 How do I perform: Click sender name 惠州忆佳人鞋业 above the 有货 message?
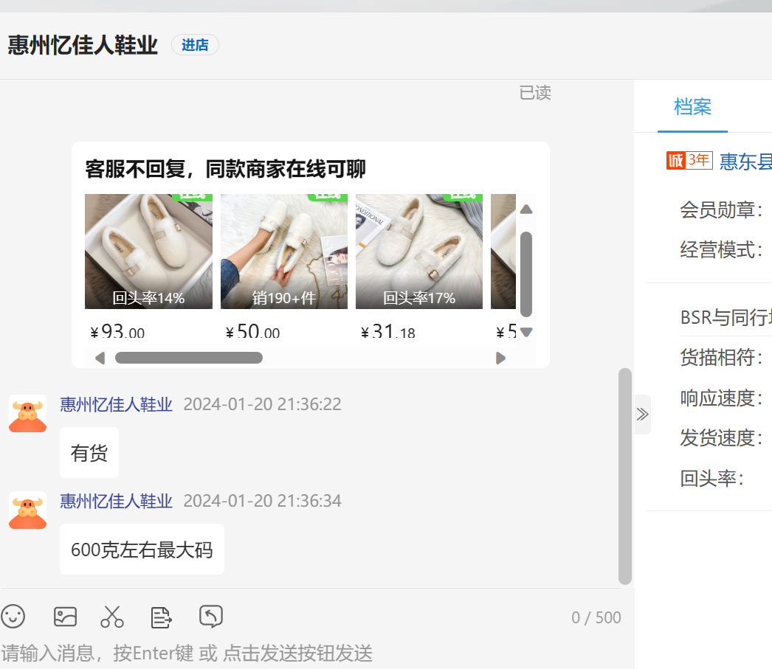click(116, 404)
